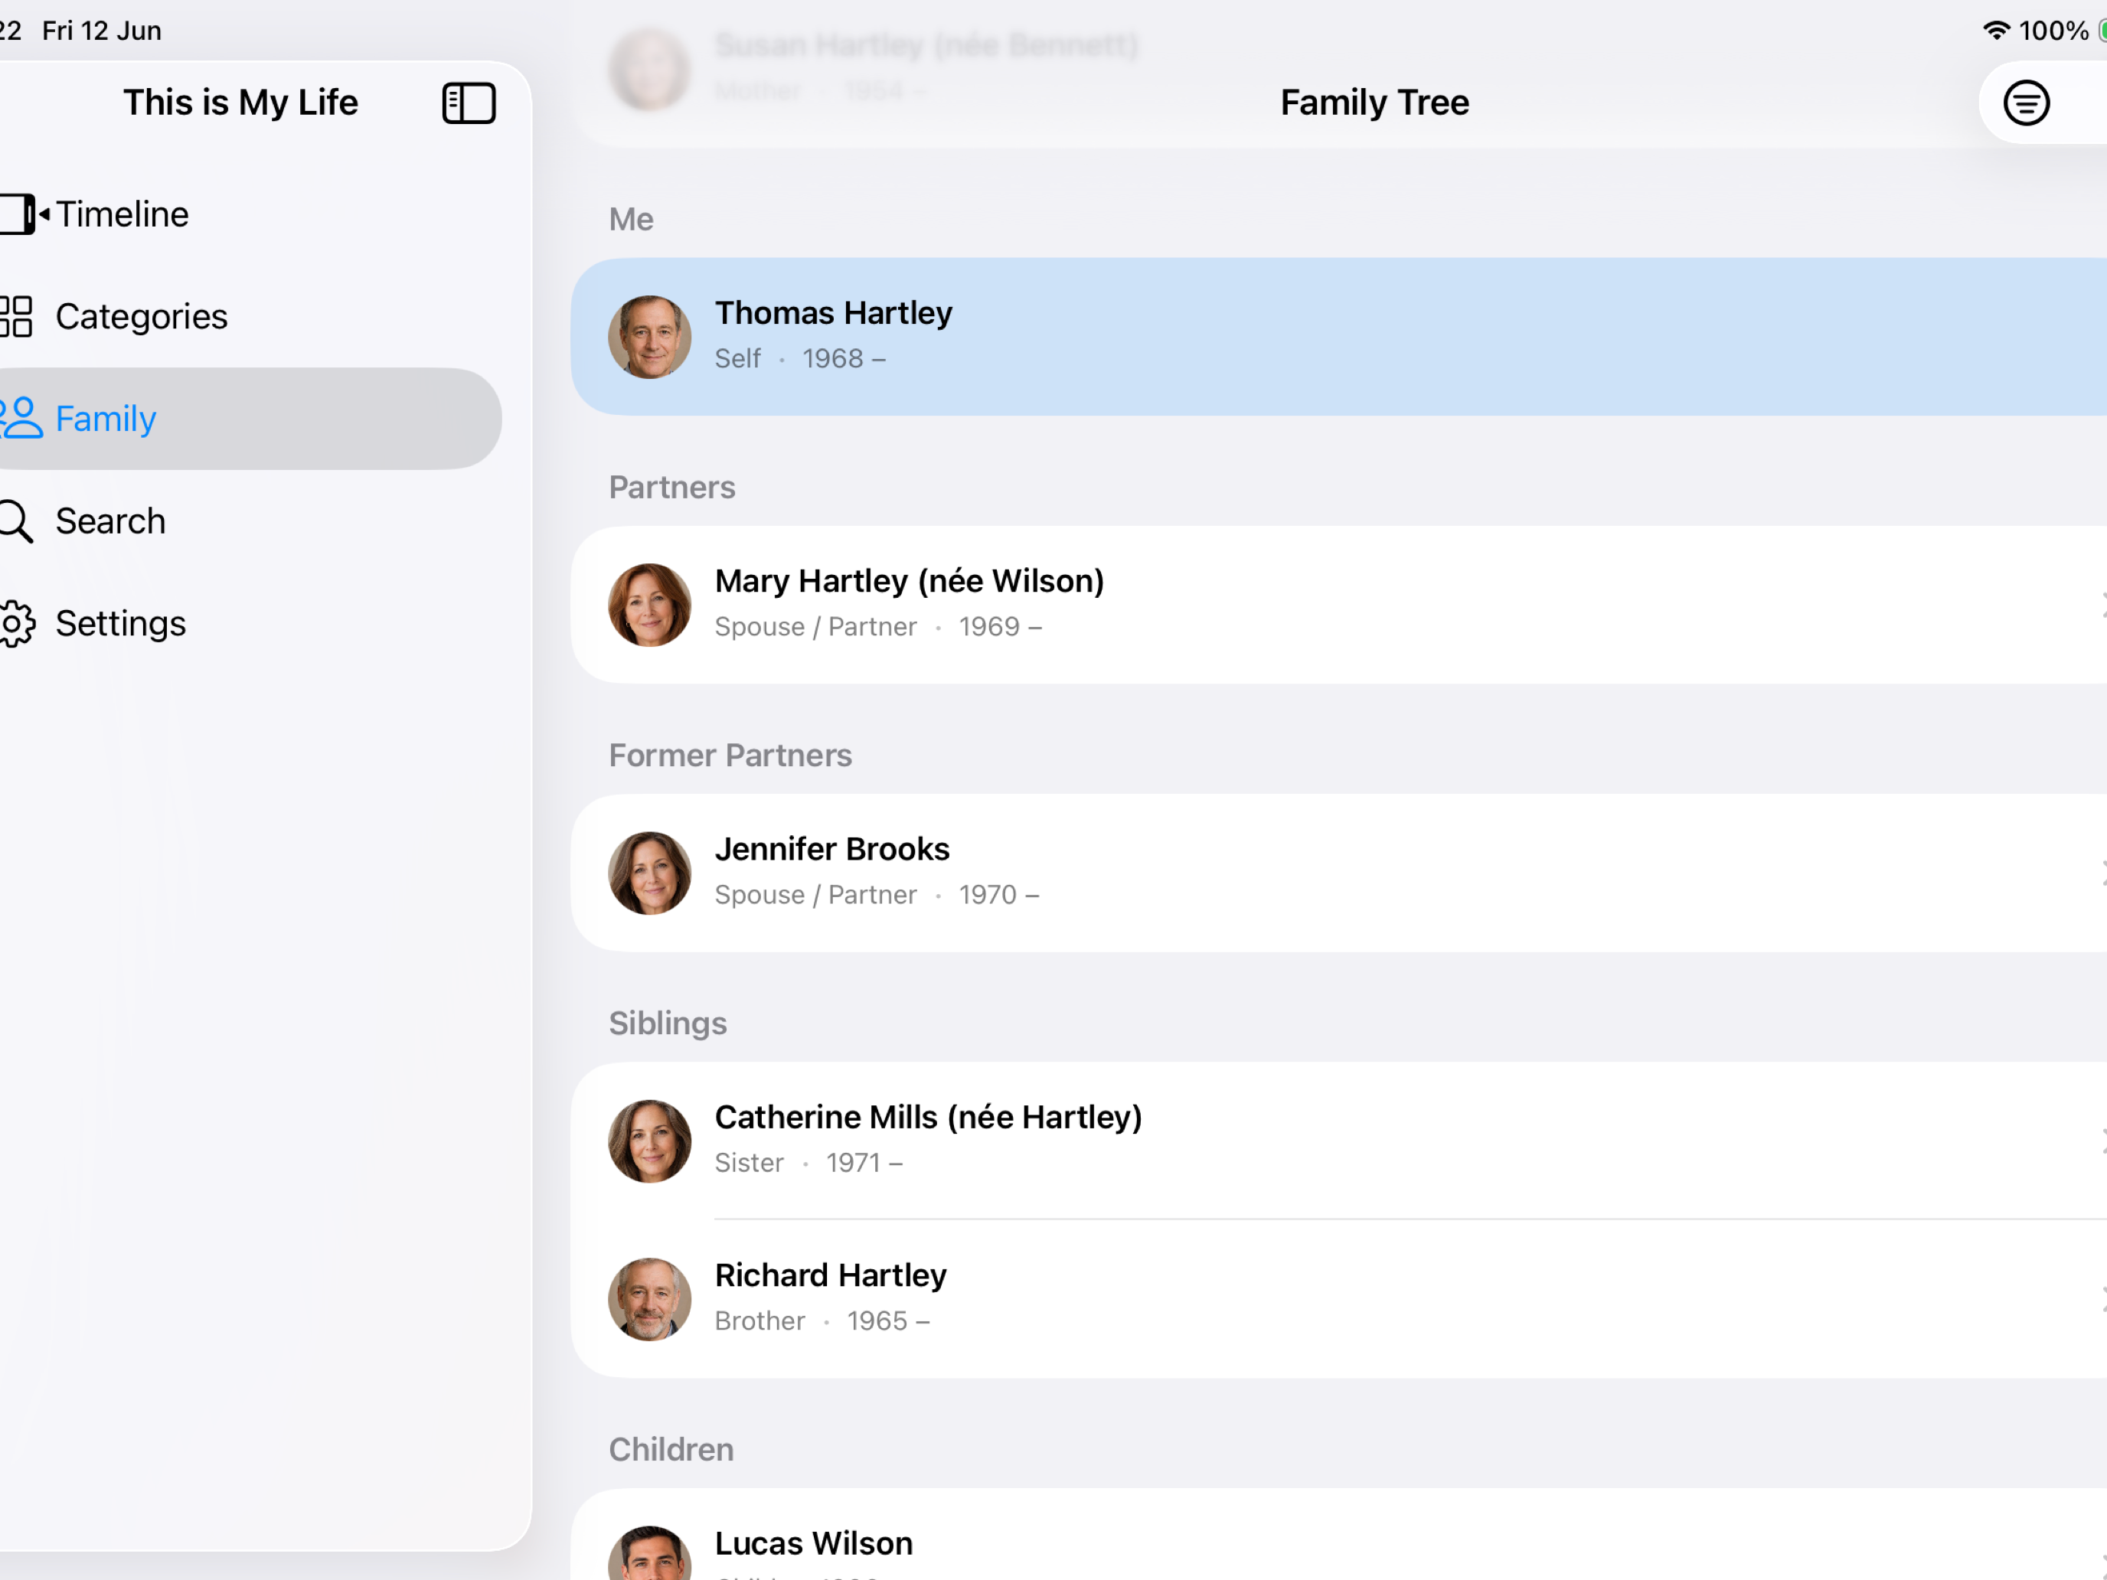Click the Timeline sidebar icon
The height and width of the screenshot is (1580, 2107).
pyautogui.click(x=23, y=214)
